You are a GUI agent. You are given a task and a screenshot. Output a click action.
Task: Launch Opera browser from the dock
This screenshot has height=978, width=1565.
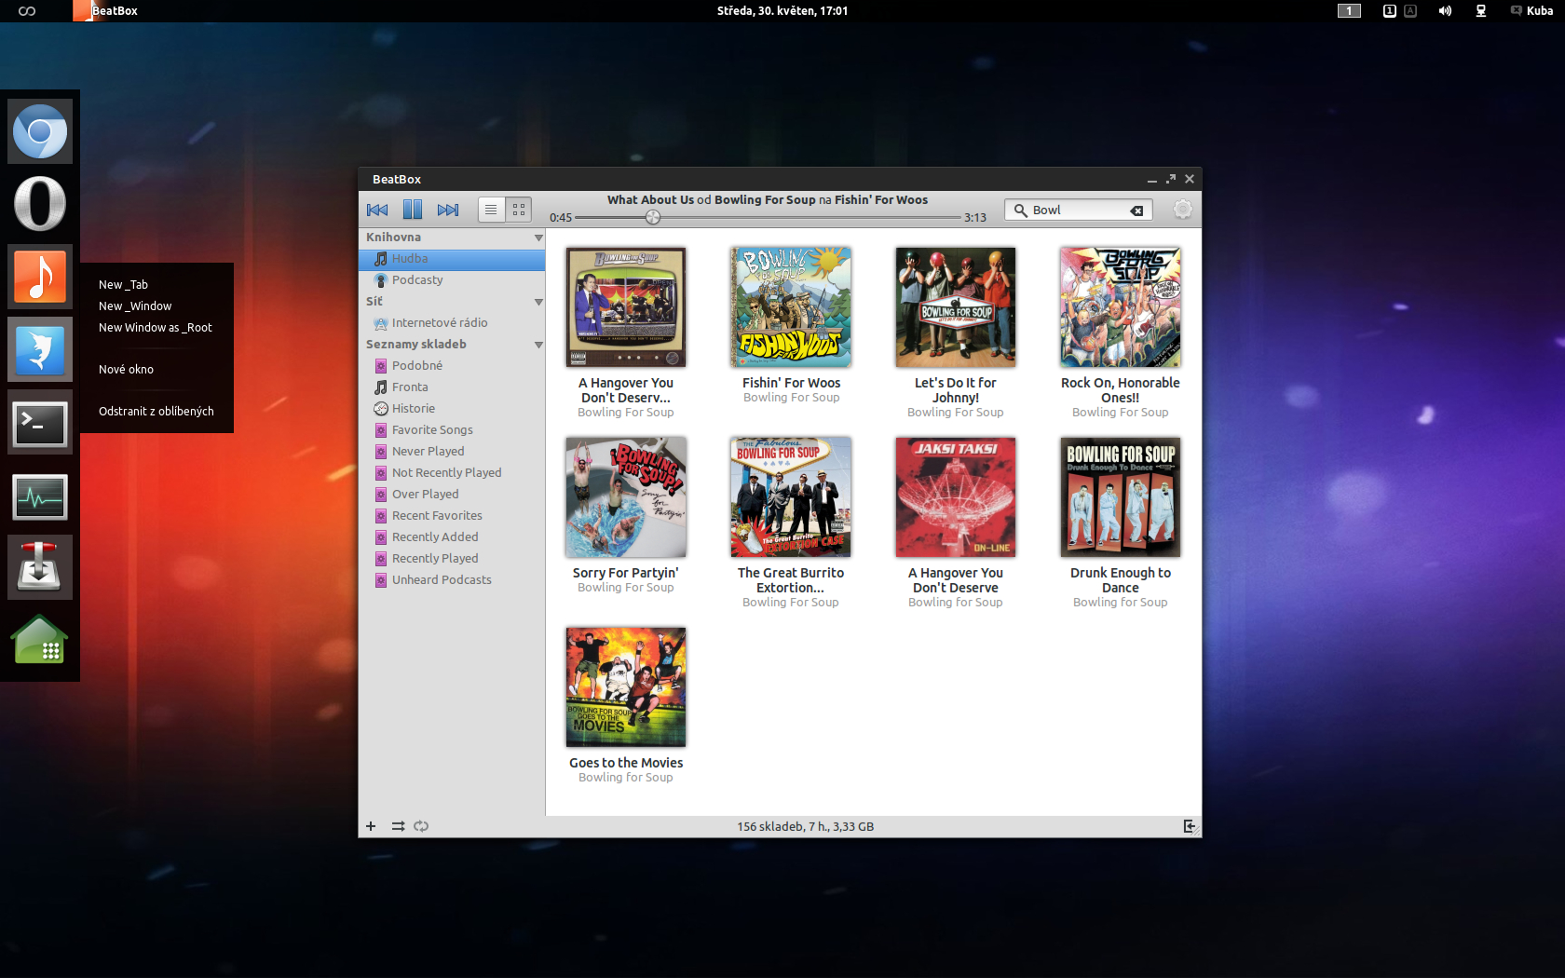[x=40, y=204]
